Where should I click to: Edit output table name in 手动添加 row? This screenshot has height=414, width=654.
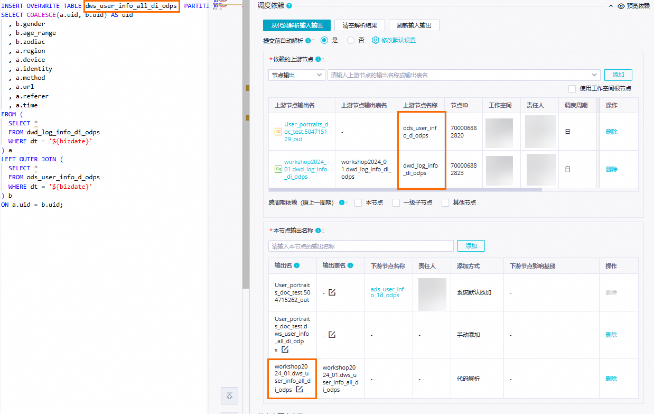coord(332,335)
